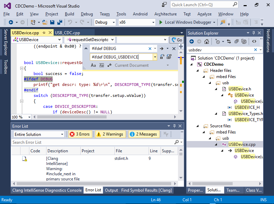Toggle the 3 Errors filter

[80, 134]
